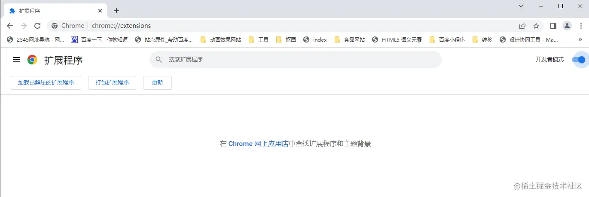Close the 扩展程序 tab

click(100, 11)
